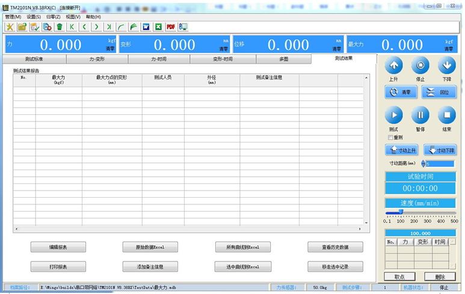Viewport: 465px width, 294px height.
Task: Go to previous record arrow
Action: (84, 27)
